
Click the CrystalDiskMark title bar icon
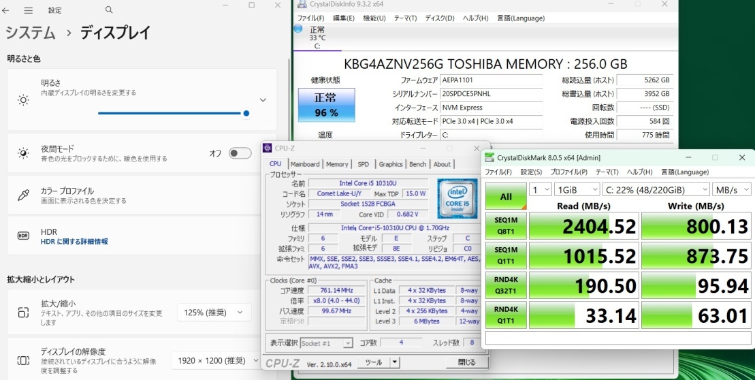489,157
